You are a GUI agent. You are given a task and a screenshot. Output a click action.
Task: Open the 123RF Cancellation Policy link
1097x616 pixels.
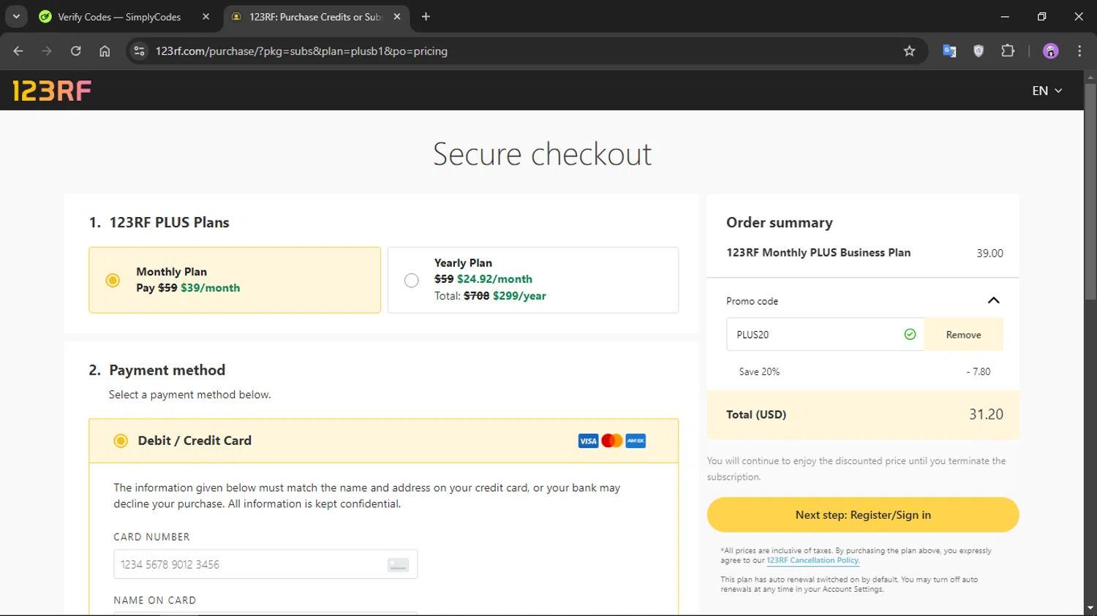point(813,560)
